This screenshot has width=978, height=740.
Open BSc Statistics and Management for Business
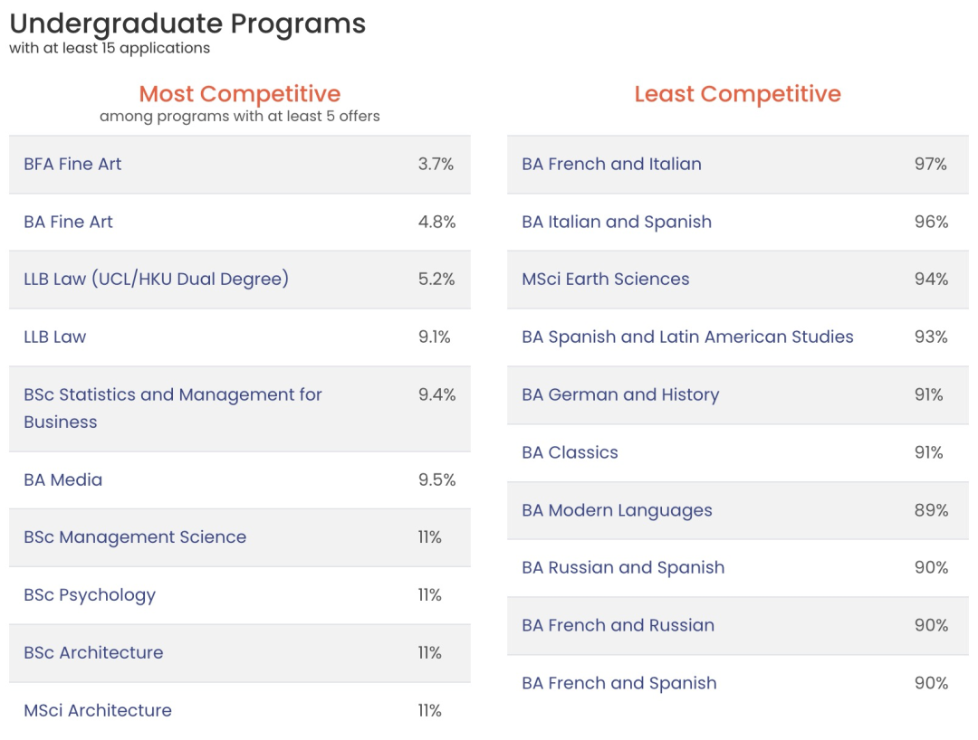[172, 395]
